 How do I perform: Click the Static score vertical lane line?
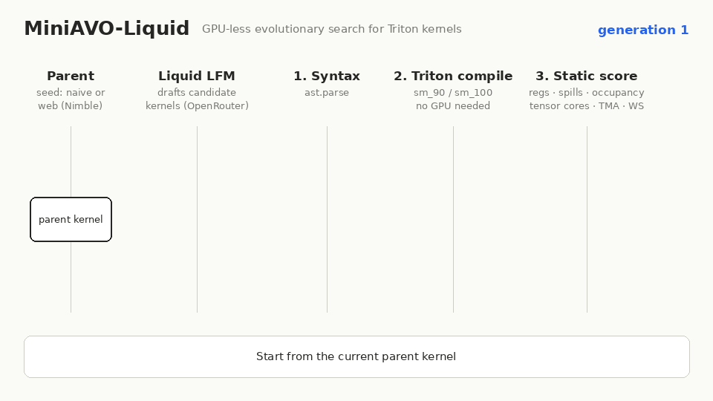587,220
